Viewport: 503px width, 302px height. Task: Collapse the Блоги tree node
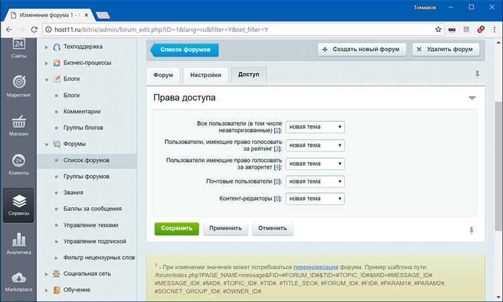point(46,80)
